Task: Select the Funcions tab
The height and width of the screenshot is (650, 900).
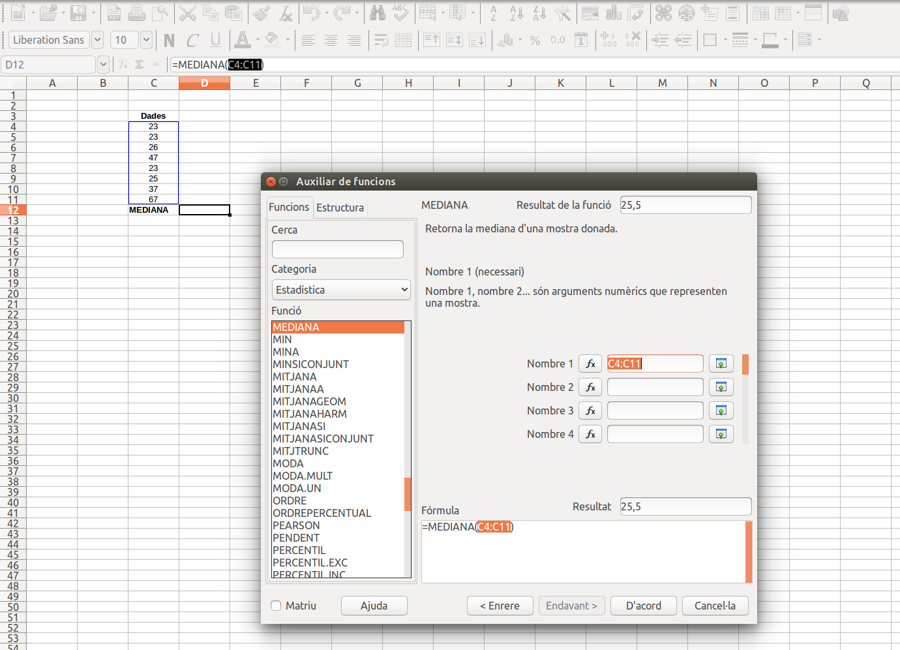Action: 289,207
